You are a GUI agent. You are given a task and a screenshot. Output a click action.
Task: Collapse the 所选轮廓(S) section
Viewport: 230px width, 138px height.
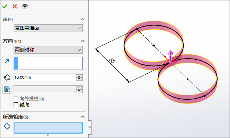point(83,117)
